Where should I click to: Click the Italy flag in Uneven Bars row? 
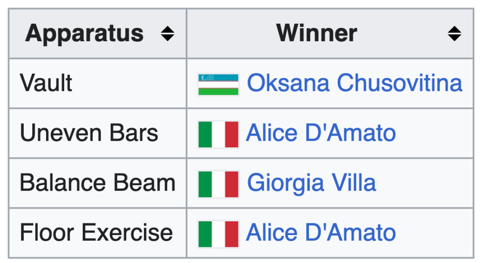(x=218, y=134)
